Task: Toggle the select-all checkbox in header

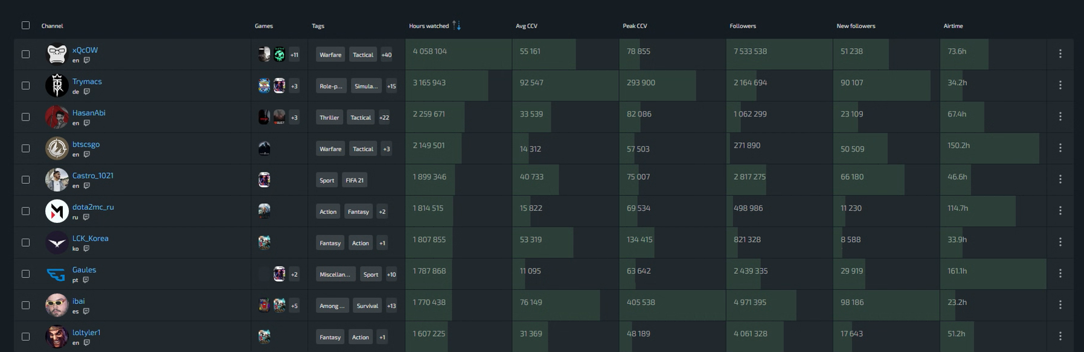Action: [25, 25]
